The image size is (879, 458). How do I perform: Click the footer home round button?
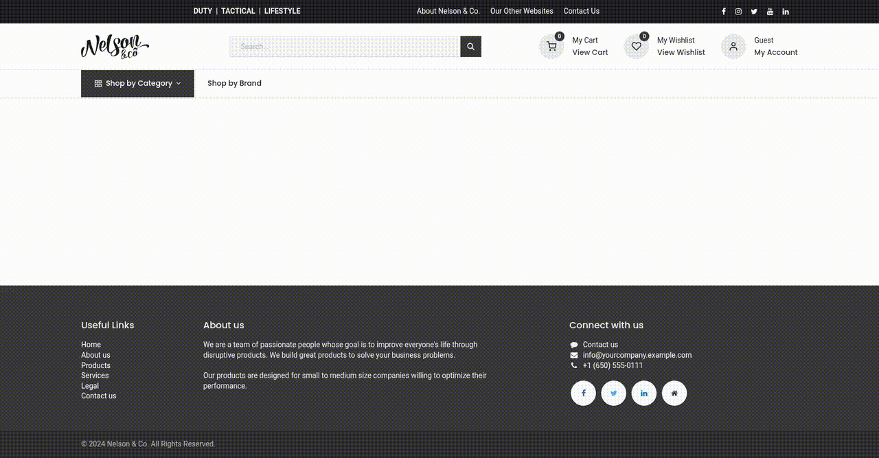[674, 393]
